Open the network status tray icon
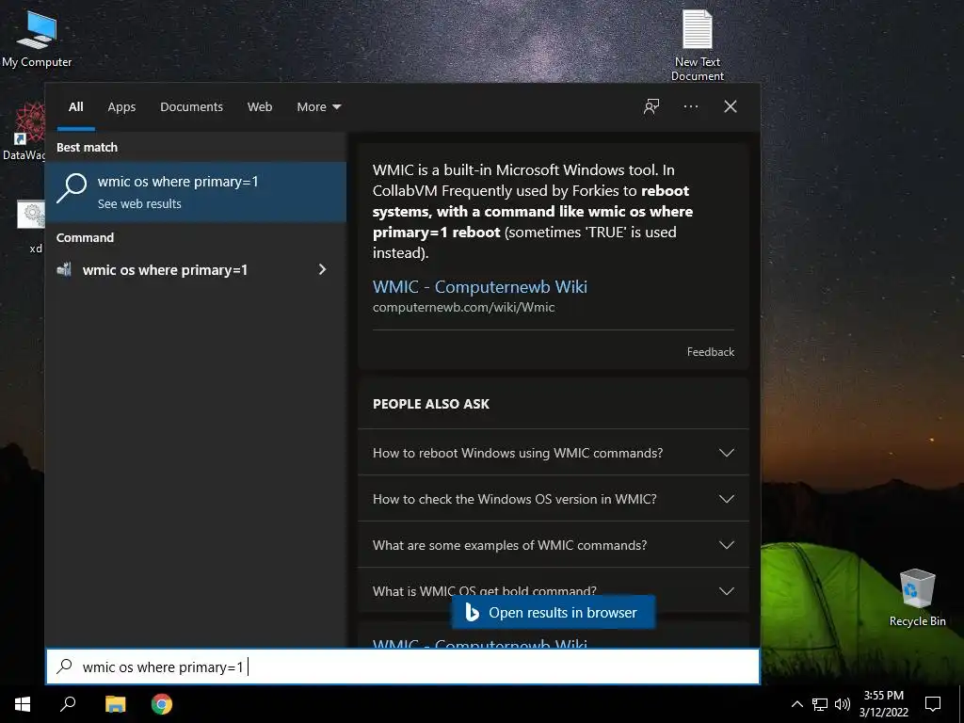 (820, 704)
